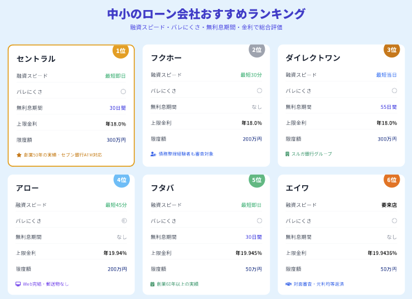Click フタバ's バレにくさ circle mark

(259, 221)
